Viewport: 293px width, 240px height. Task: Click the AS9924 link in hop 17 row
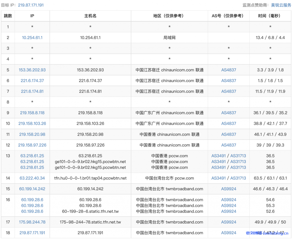coord(229,222)
